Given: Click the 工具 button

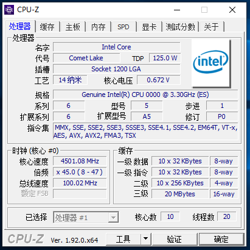Looking at the screenshot, I should pyautogui.click(x=123, y=238).
